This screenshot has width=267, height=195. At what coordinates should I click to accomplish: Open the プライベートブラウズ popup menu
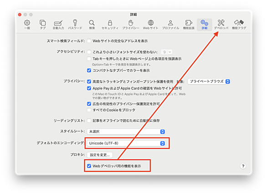coord(209,81)
